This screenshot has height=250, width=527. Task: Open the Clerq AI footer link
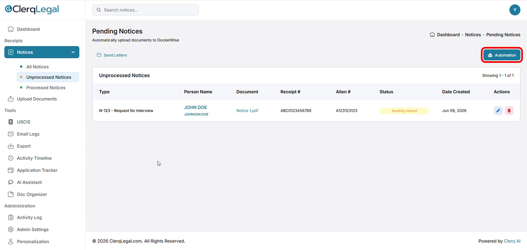[x=512, y=241]
